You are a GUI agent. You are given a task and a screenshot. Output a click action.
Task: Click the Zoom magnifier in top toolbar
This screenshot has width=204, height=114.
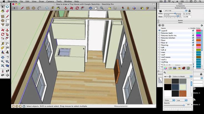pyautogui.click(x=102, y=8)
